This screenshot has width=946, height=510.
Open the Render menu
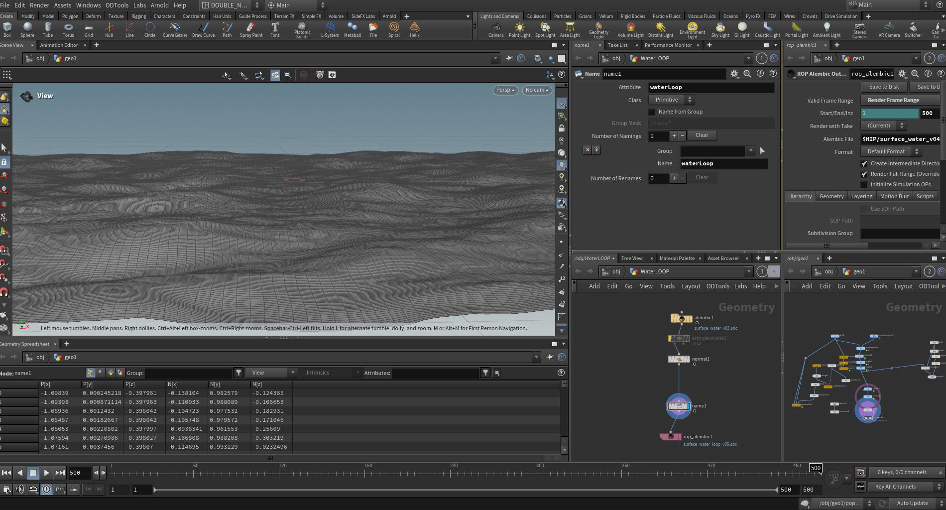click(39, 5)
